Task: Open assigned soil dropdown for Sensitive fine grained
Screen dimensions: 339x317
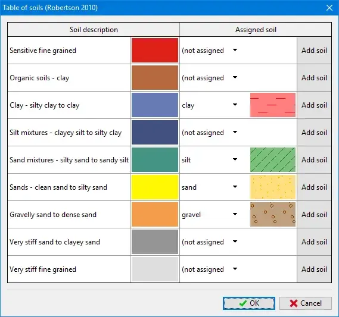Action: [x=235, y=51]
